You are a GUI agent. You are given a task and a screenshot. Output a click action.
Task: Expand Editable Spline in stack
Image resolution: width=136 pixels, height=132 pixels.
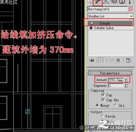coord(91,28)
